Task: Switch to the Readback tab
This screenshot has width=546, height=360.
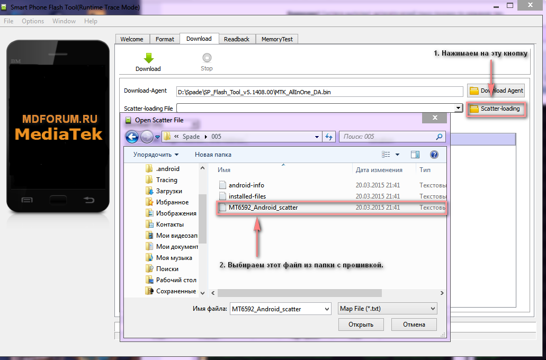Action: coord(237,39)
